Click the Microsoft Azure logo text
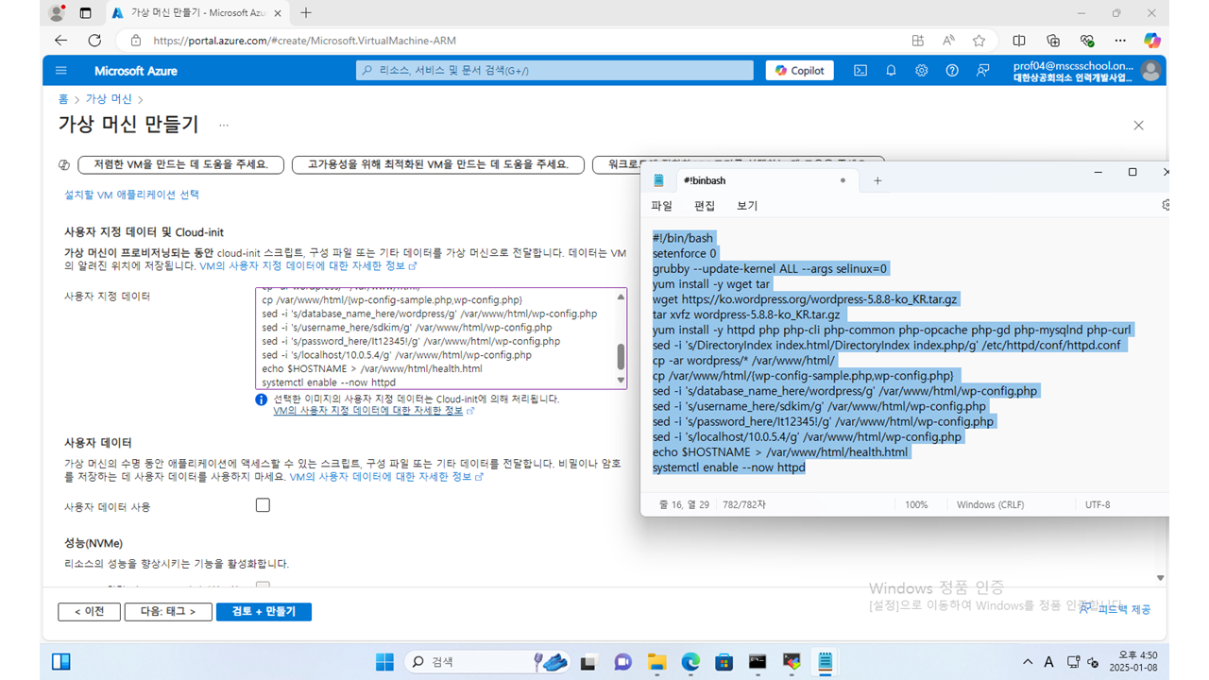 click(x=136, y=71)
